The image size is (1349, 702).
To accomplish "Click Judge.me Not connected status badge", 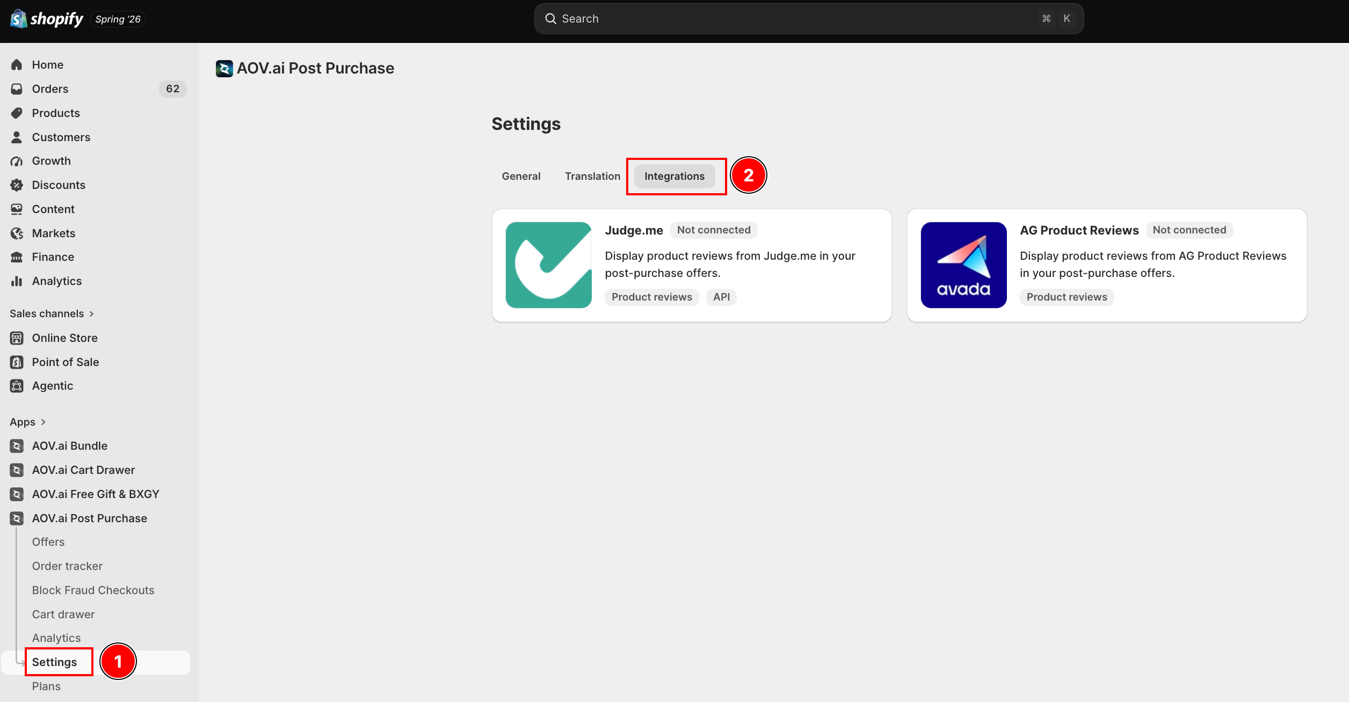I will (714, 230).
